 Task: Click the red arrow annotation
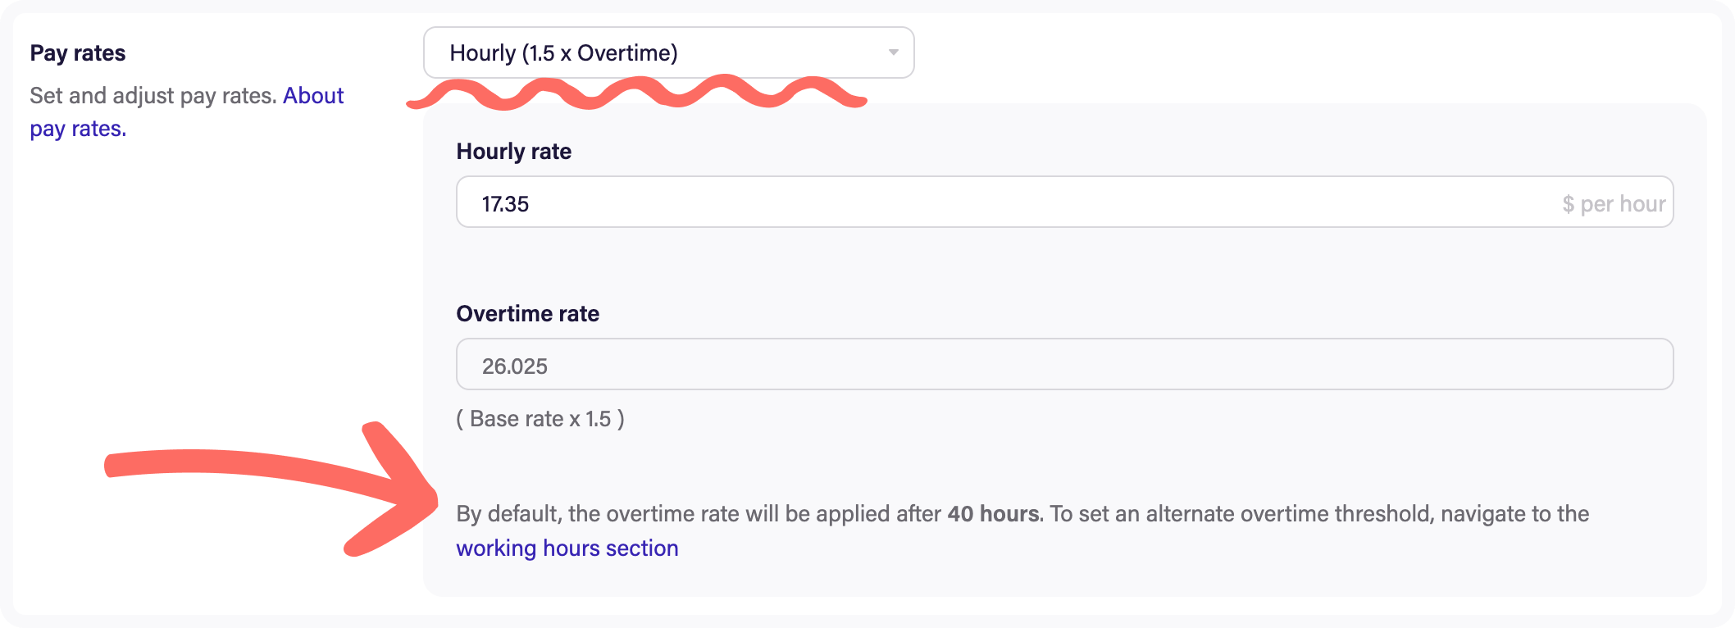271,476
